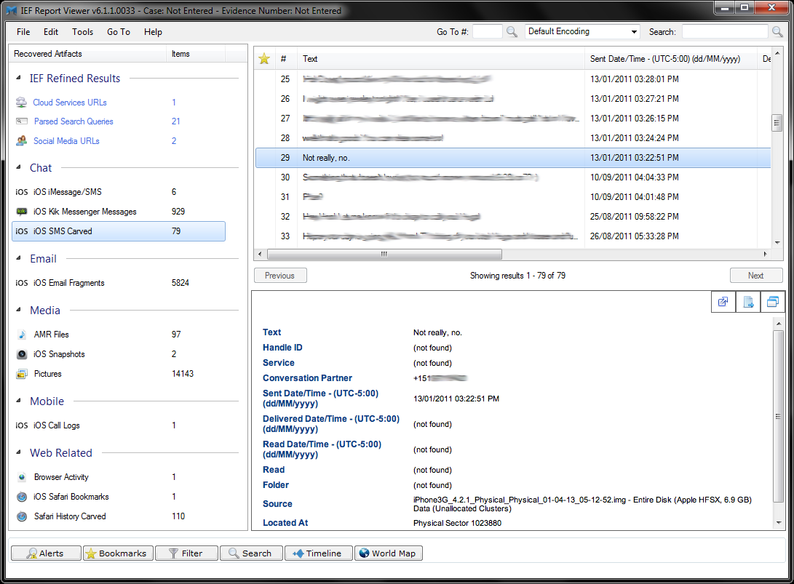Open the Pictures media category
This screenshot has width=794, height=584.
(x=47, y=374)
